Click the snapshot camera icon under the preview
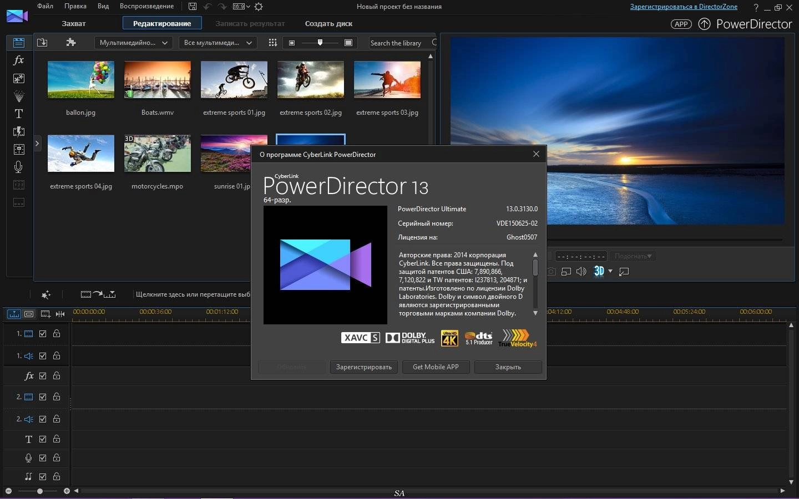The height and width of the screenshot is (499, 799). pyautogui.click(x=552, y=272)
